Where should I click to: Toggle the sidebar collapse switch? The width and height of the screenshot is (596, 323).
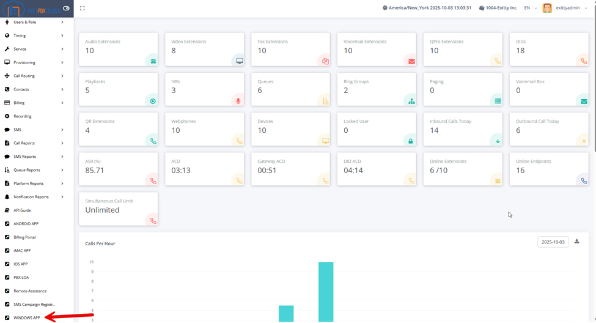(66, 8)
